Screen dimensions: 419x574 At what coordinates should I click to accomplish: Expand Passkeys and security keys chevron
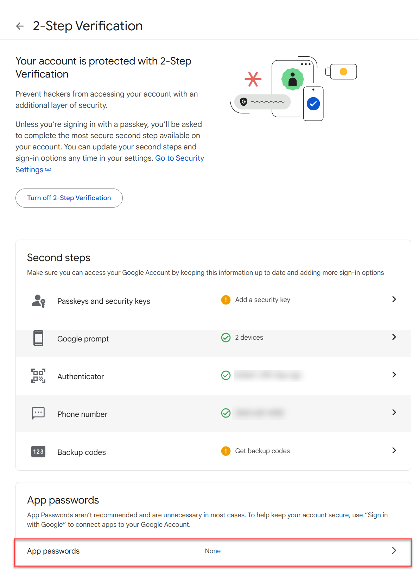click(394, 299)
